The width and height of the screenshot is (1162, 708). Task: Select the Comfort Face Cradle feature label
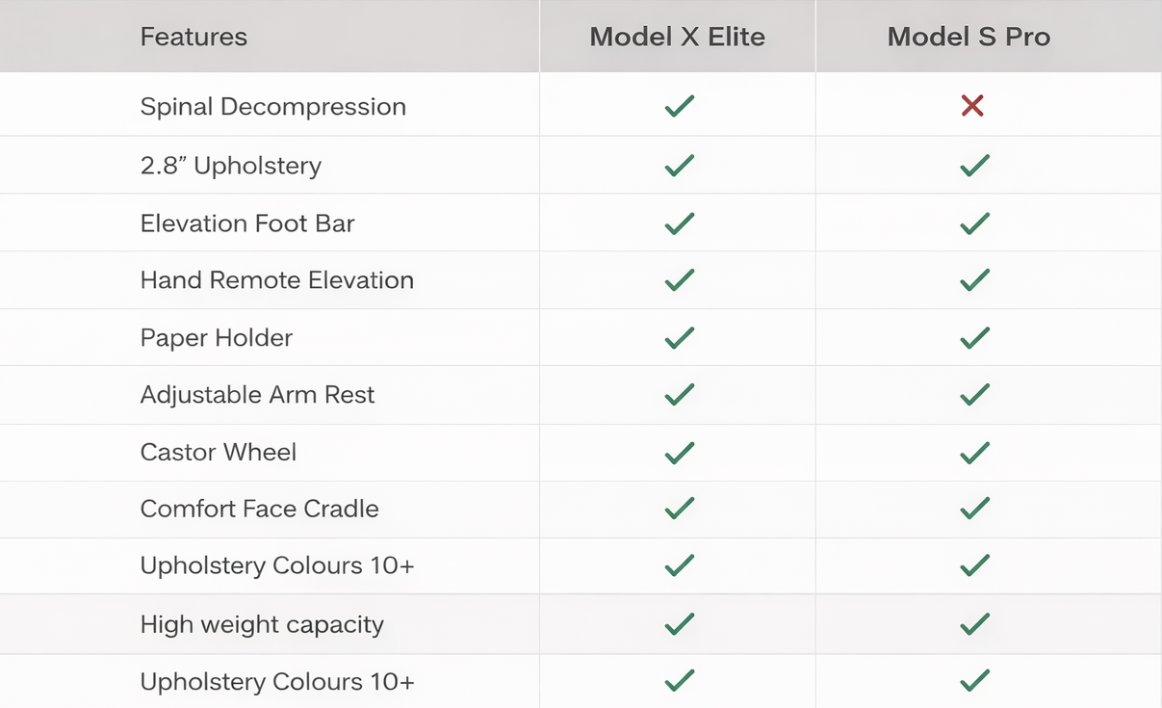259,509
